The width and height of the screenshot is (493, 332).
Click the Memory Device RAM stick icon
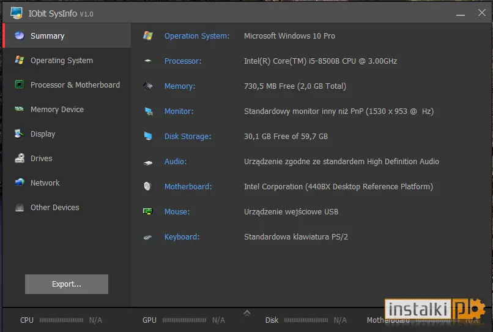point(20,109)
